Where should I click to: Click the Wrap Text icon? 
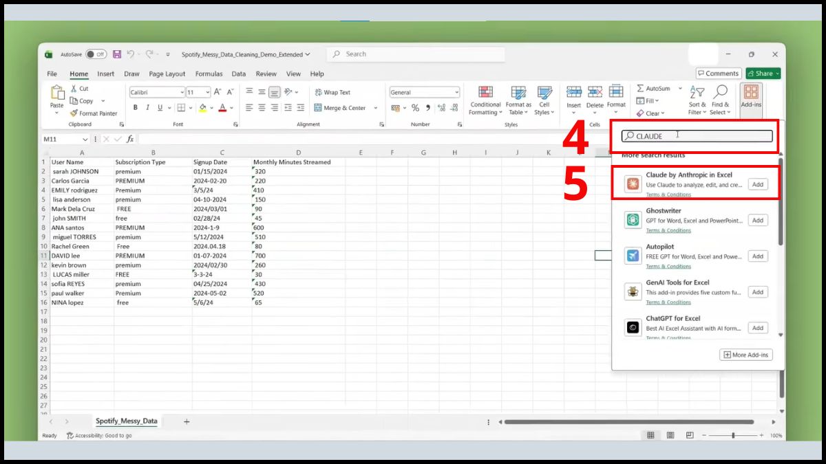(x=318, y=92)
